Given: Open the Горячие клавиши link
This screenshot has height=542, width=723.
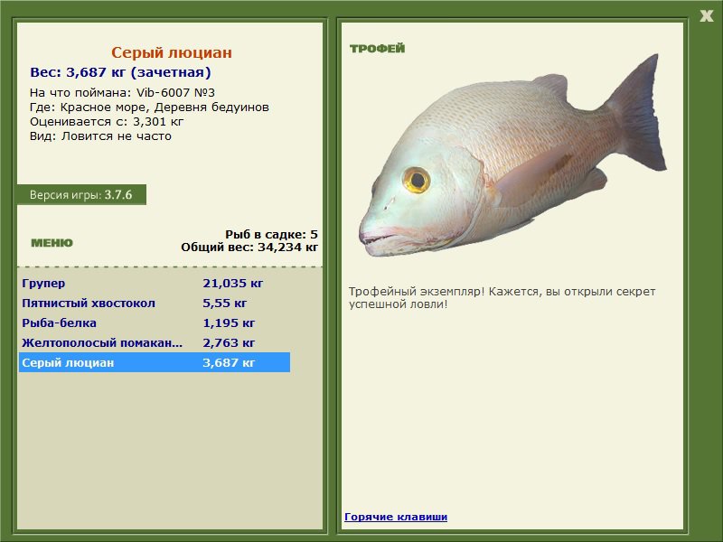Looking at the screenshot, I should [x=396, y=517].
